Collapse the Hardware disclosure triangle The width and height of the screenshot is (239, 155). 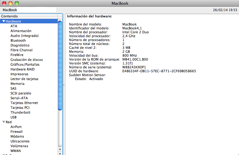pyautogui.click(x=4, y=21)
